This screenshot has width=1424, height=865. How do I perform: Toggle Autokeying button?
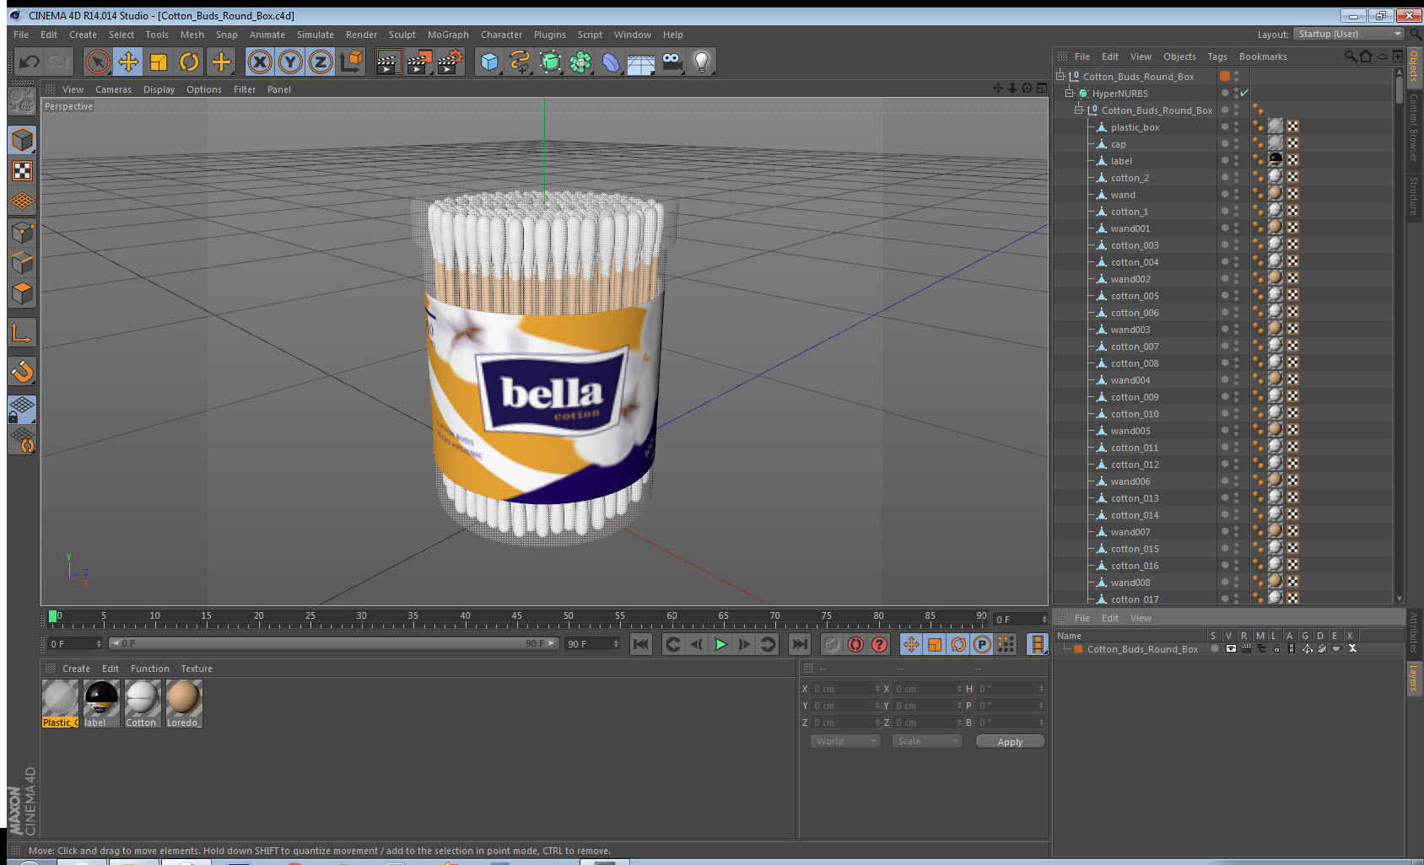click(x=855, y=644)
